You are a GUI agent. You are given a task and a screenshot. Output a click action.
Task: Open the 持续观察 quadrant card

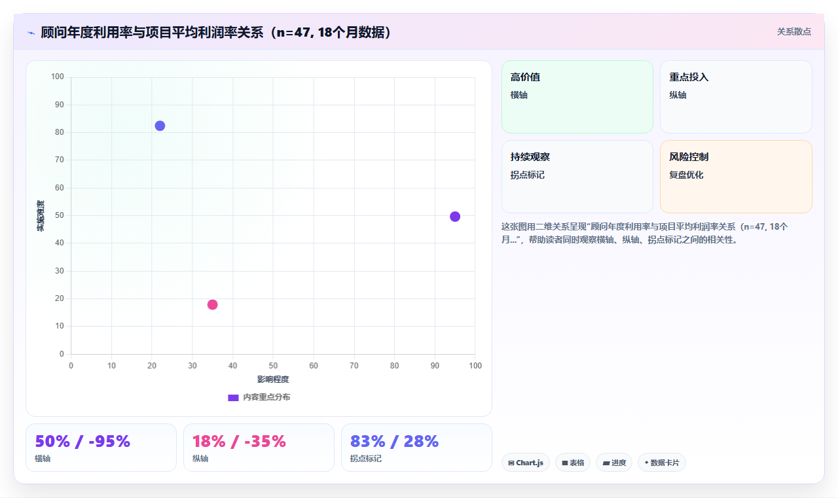577,177
